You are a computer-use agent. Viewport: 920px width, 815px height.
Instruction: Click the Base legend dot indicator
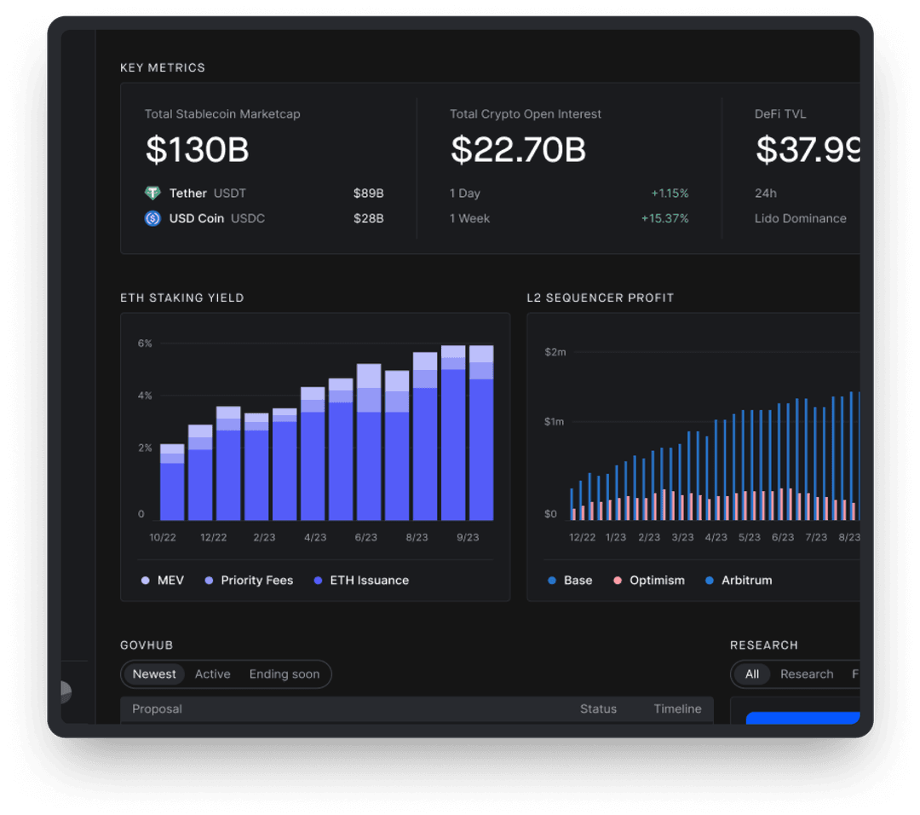pos(552,580)
